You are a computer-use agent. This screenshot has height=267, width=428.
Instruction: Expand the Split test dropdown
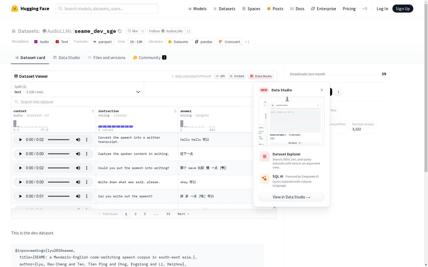click(78, 89)
